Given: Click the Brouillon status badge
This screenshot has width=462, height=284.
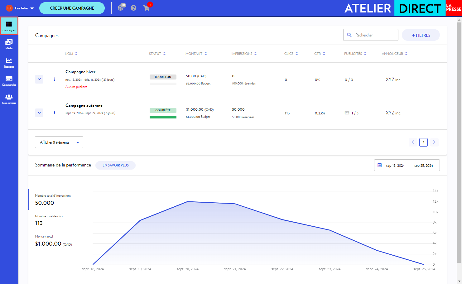Looking at the screenshot, I should pyautogui.click(x=163, y=77).
